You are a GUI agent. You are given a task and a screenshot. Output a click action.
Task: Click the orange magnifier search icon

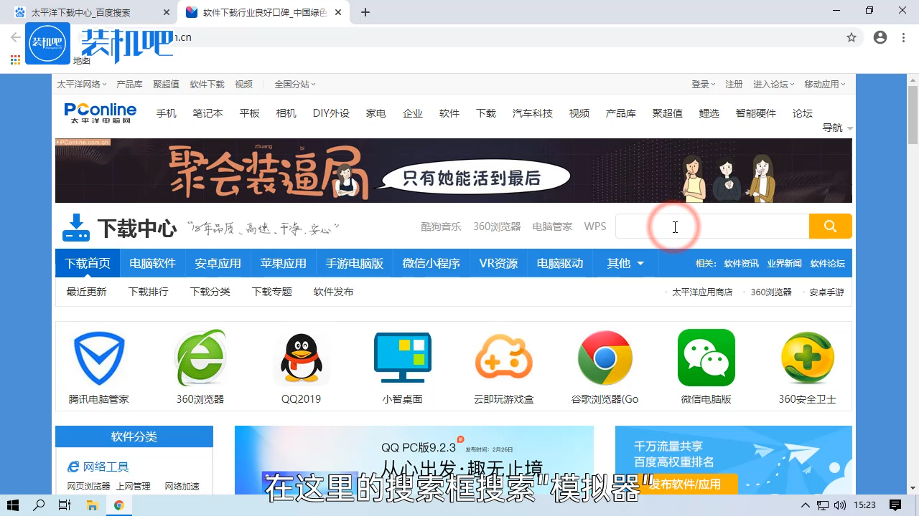point(830,226)
